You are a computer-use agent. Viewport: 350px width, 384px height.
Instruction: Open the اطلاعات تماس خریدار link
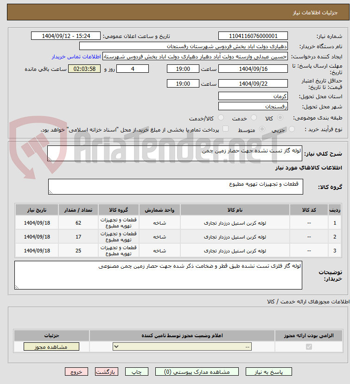(x=76, y=57)
